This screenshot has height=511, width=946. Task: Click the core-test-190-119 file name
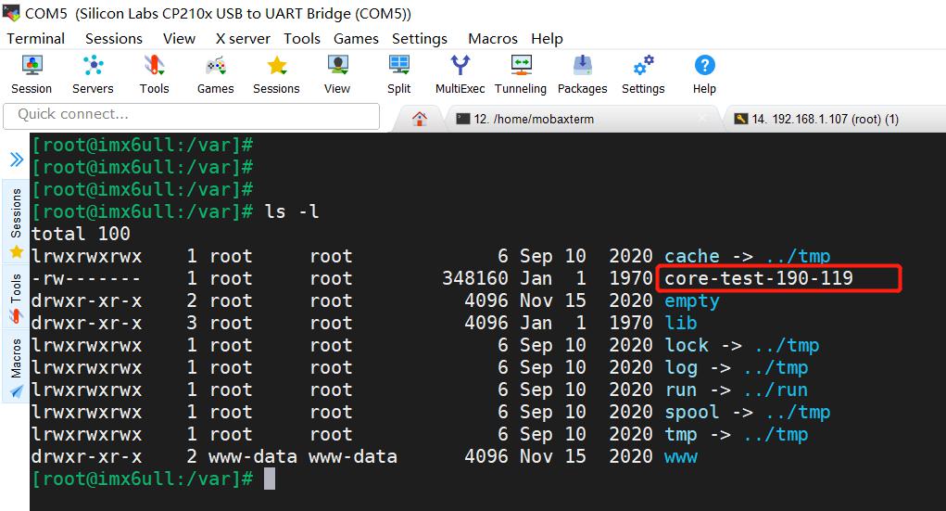(x=759, y=278)
